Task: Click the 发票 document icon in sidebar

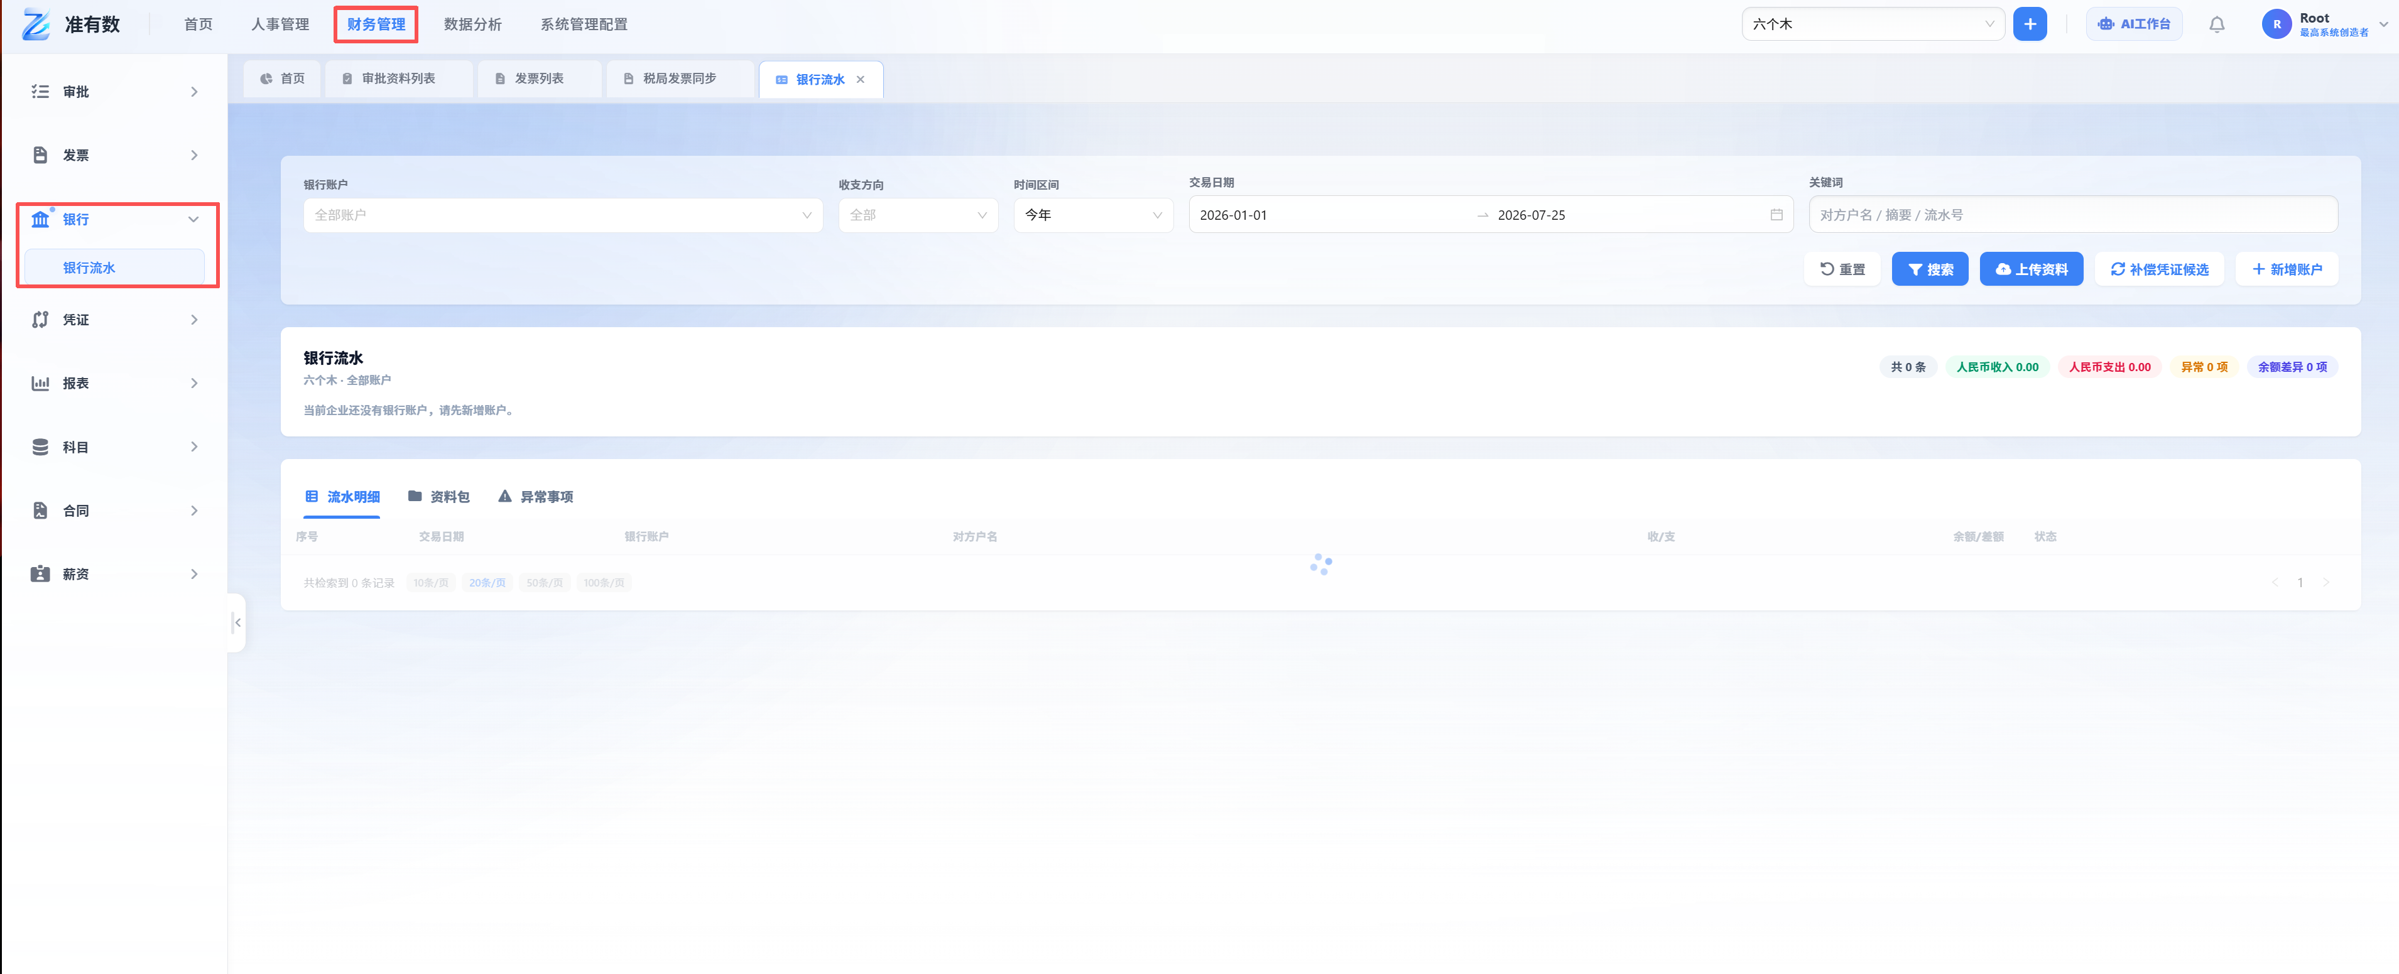Action: [x=40, y=154]
